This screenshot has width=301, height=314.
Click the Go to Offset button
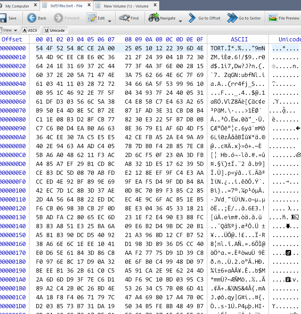[x=205, y=18]
